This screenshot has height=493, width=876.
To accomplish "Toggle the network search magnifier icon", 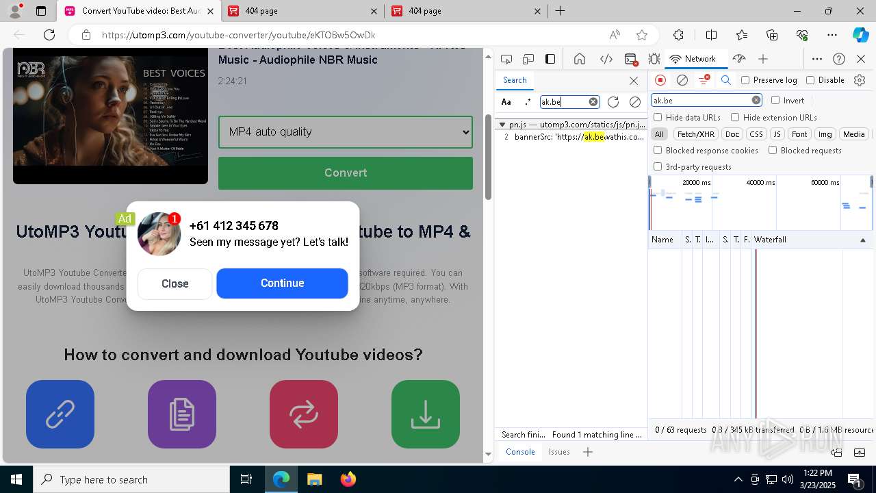I will (726, 80).
